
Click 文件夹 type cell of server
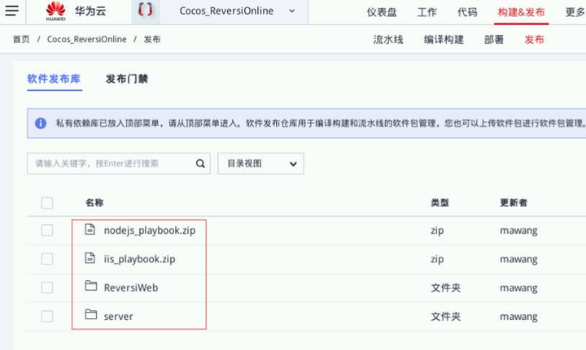(445, 317)
